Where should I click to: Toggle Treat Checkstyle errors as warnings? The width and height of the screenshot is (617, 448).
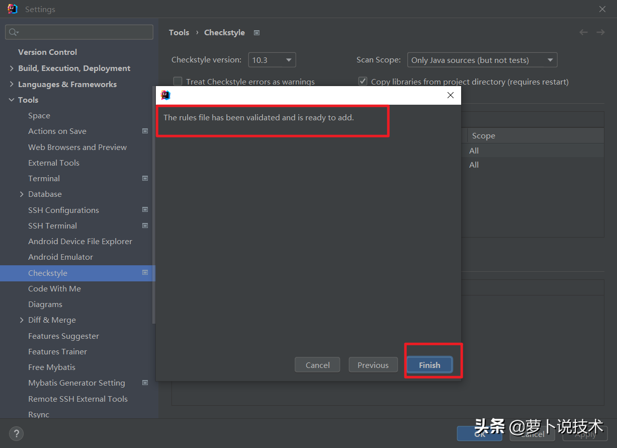pos(178,81)
